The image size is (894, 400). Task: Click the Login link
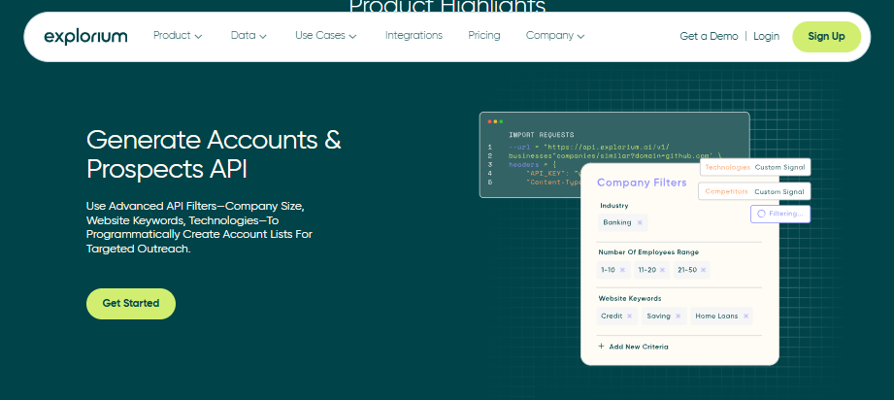(x=766, y=37)
